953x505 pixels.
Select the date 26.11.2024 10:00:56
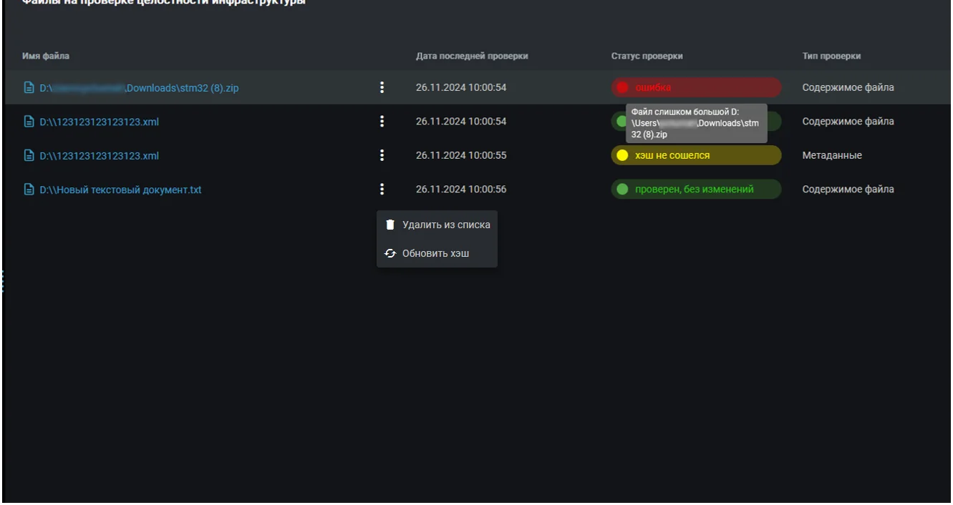461,190
